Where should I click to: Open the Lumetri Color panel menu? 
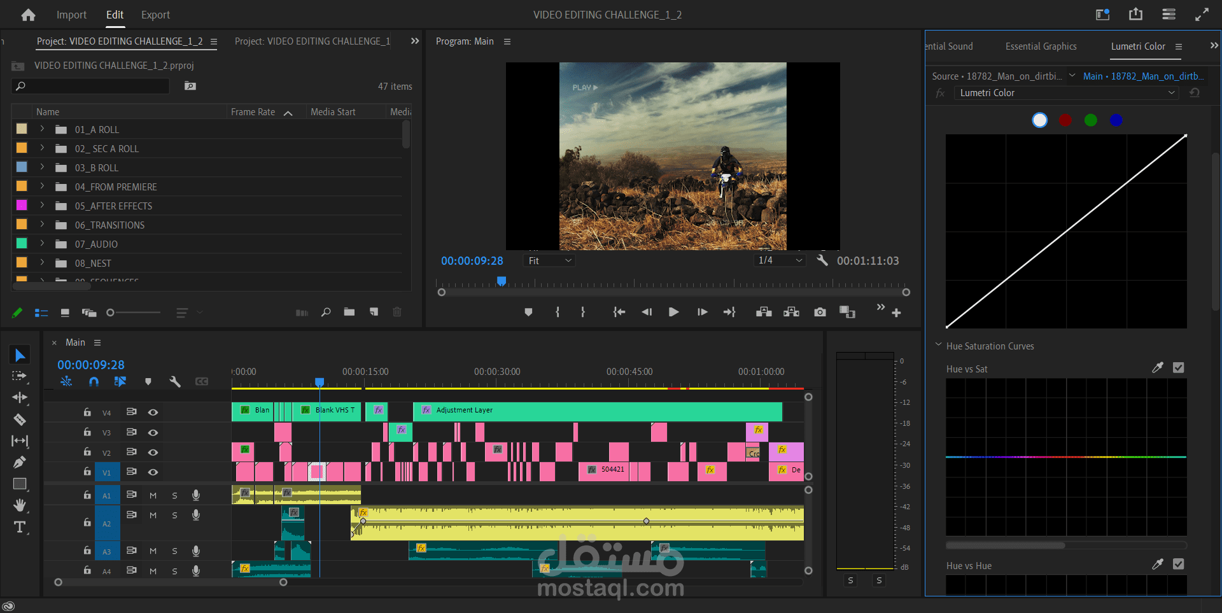point(1179,46)
